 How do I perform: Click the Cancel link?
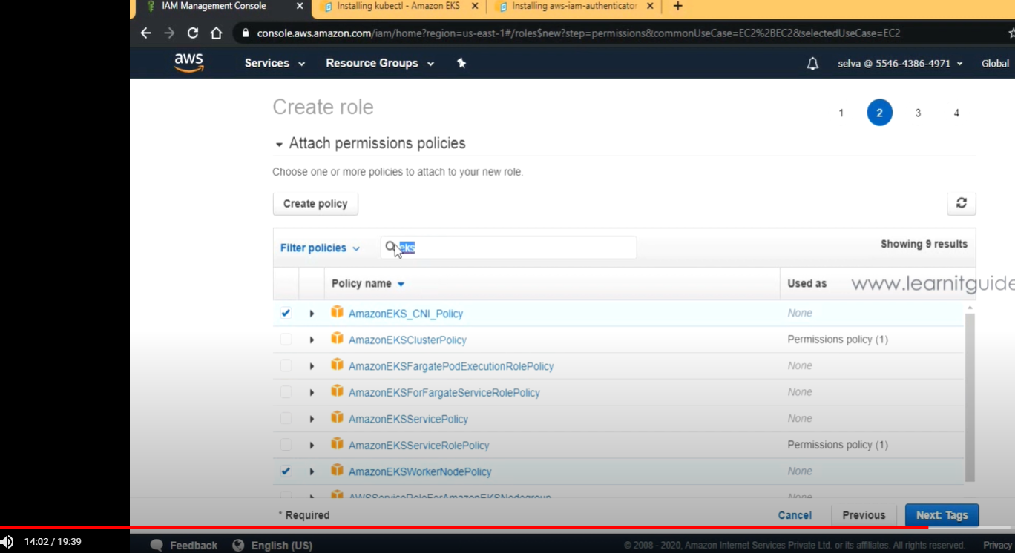[795, 515]
